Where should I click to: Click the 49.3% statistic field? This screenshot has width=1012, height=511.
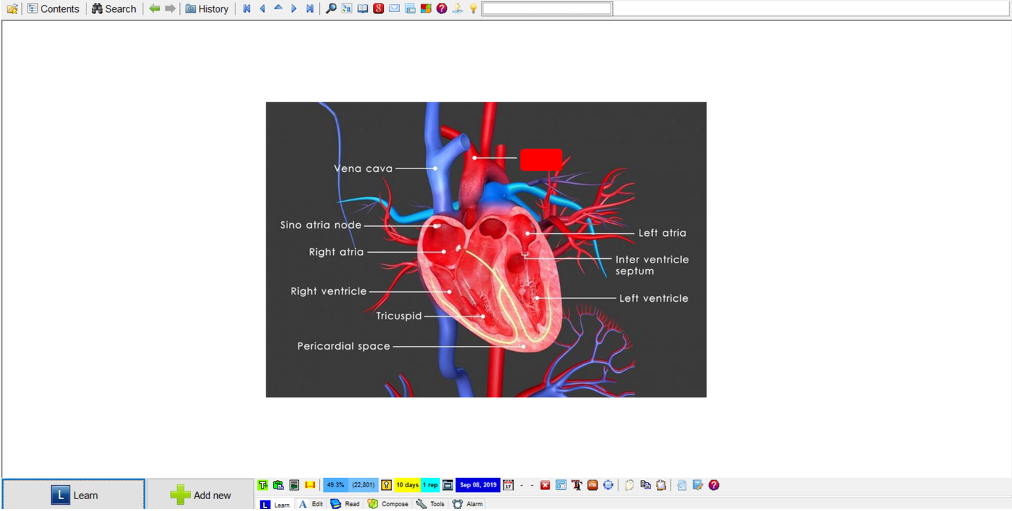coord(336,485)
